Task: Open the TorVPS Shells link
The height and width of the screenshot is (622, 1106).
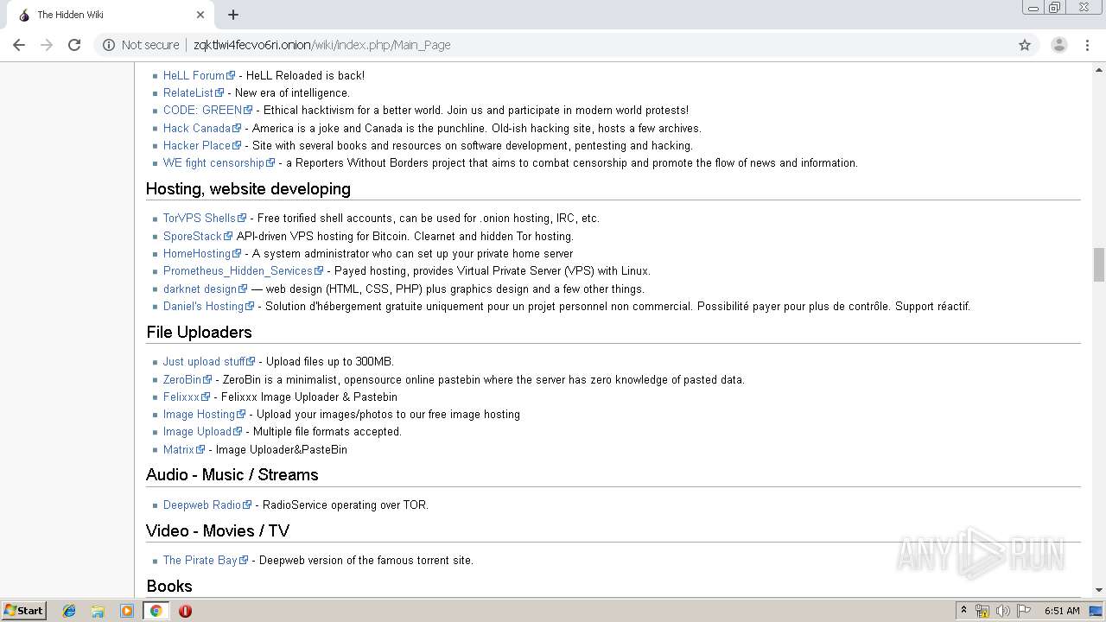Action: click(x=200, y=218)
